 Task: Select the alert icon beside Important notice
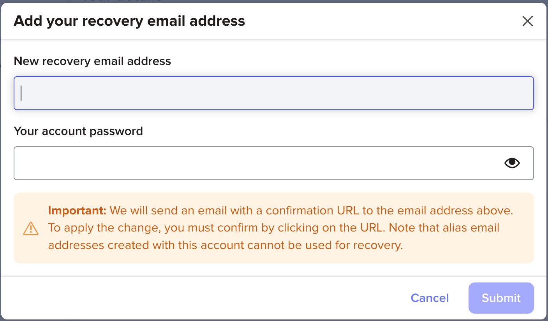point(30,228)
